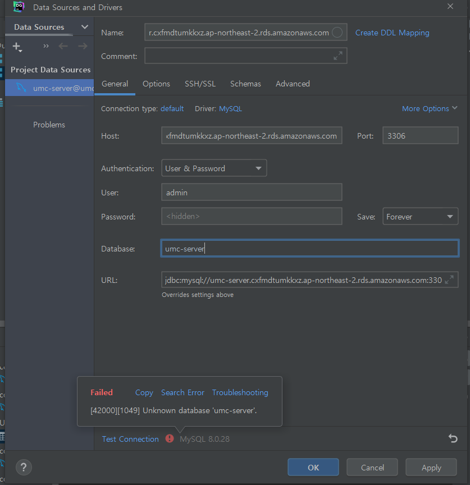
Task: Focus the hidden Password field
Action: pos(252,216)
